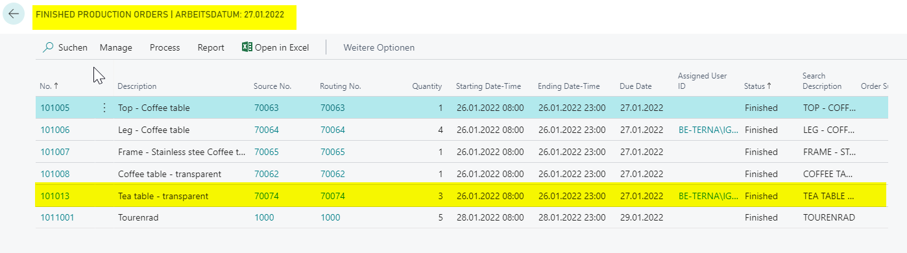Image resolution: width=907 pixels, height=253 pixels.
Task: Click Search Description column header
Action: point(822,81)
